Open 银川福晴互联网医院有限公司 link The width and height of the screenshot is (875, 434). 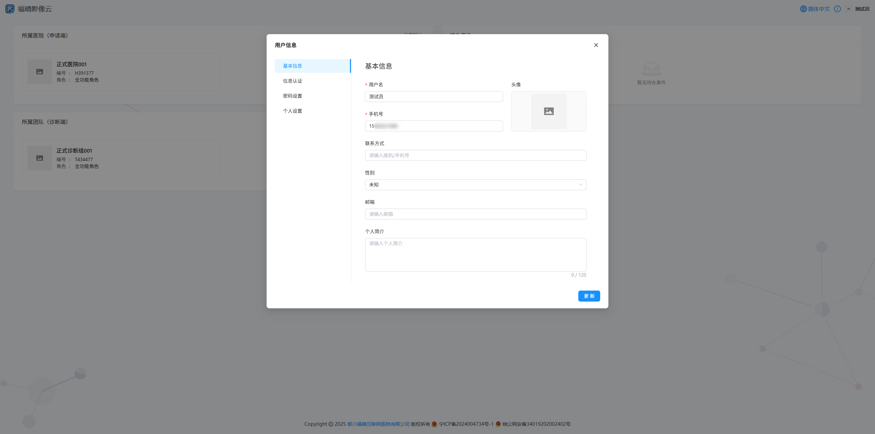[x=378, y=424]
